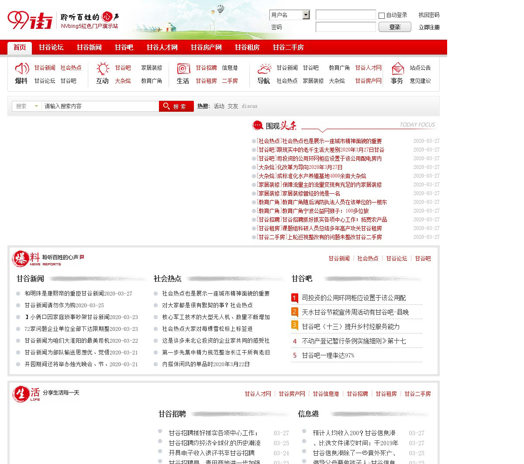Open 不动产登记暂行条例实施细则》第十七
This screenshot has width=524, height=464.
[x=354, y=341]
